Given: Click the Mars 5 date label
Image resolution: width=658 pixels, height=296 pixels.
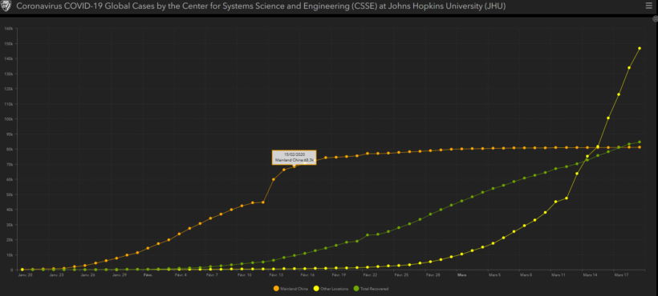Looking at the screenshot, I should [495, 275].
